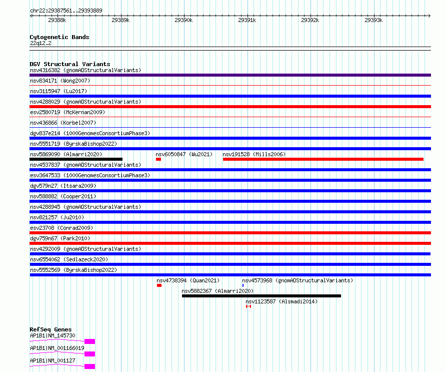Open variant nsv834171 (Wong2007) label
The width and height of the screenshot is (445, 372).
[60, 81]
